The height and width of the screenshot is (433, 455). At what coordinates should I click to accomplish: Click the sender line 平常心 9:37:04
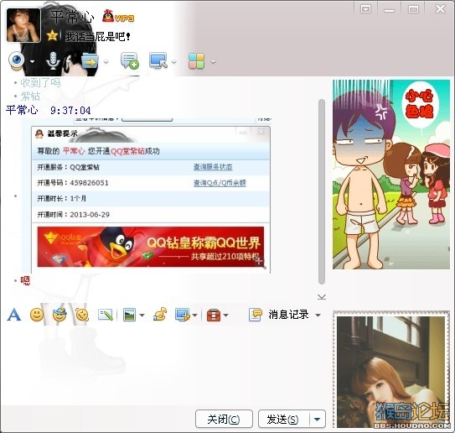click(48, 110)
